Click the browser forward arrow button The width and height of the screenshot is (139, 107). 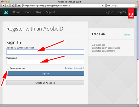pyautogui.click(x=8, y=6)
